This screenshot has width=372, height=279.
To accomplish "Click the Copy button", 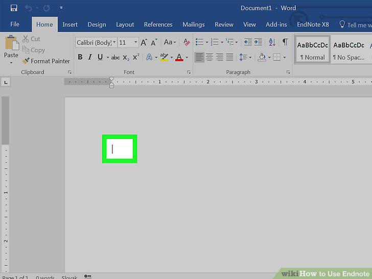I will tap(33, 50).
